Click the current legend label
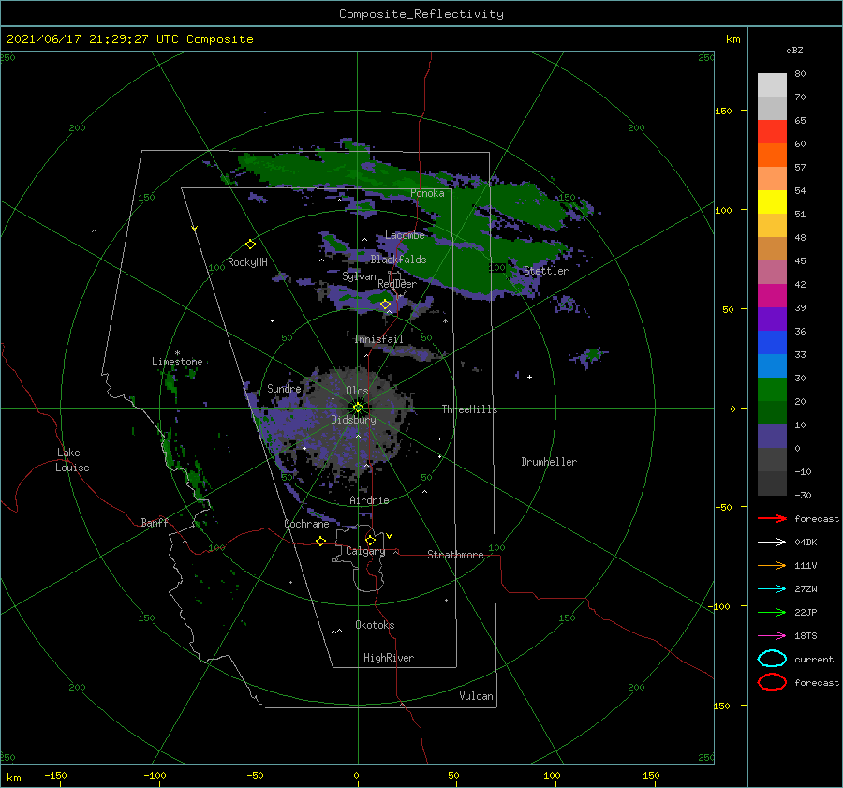The image size is (843, 788). coord(814,659)
